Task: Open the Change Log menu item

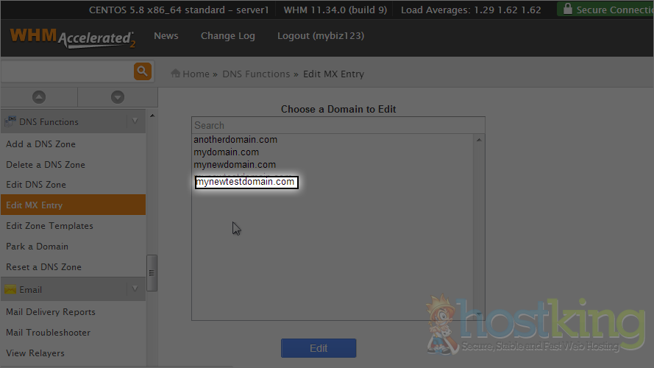Action: pos(227,36)
